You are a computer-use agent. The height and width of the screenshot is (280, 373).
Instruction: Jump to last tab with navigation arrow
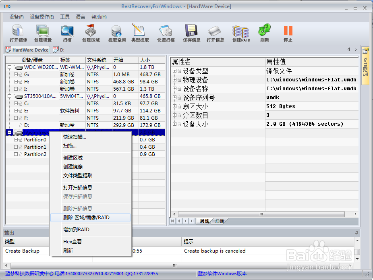pyautogui.click(x=192, y=221)
